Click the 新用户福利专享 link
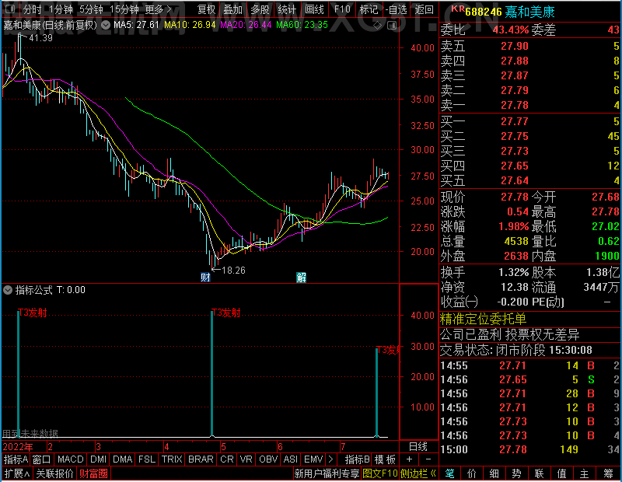Viewport: 622px width, 482px height. tap(327, 473)
